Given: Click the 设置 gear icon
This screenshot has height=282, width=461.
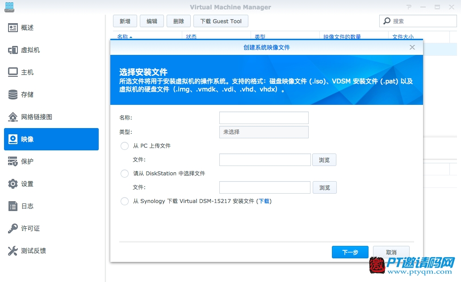Looking at the screenshot, I should [x=13, y=184].
